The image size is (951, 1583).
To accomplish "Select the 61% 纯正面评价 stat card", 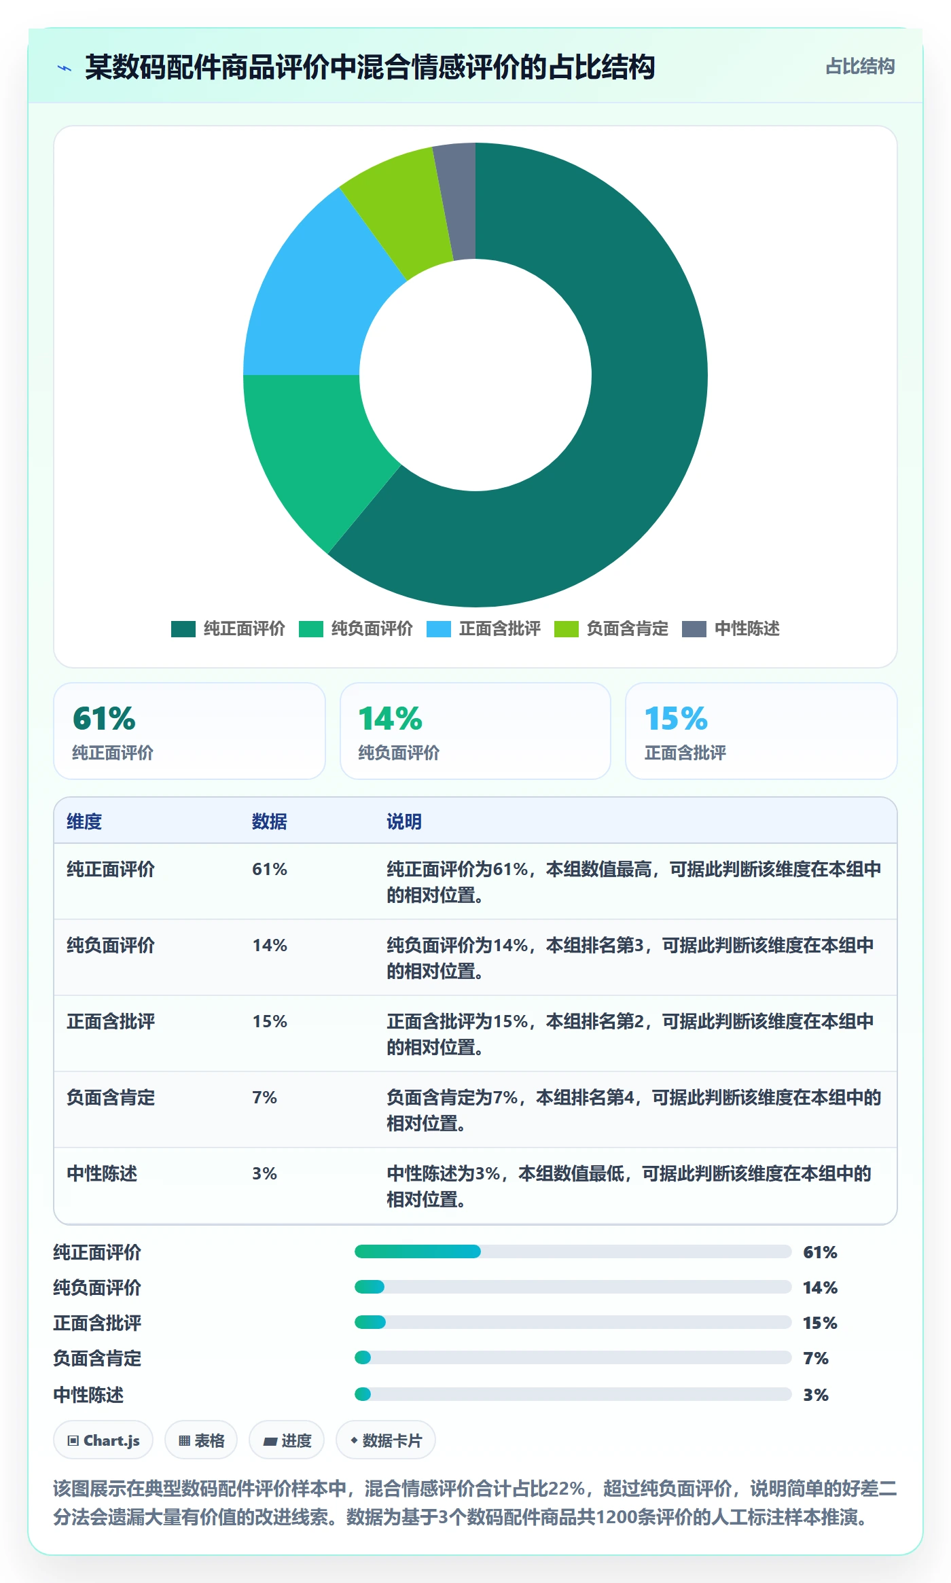I will (x=190, y=731).
